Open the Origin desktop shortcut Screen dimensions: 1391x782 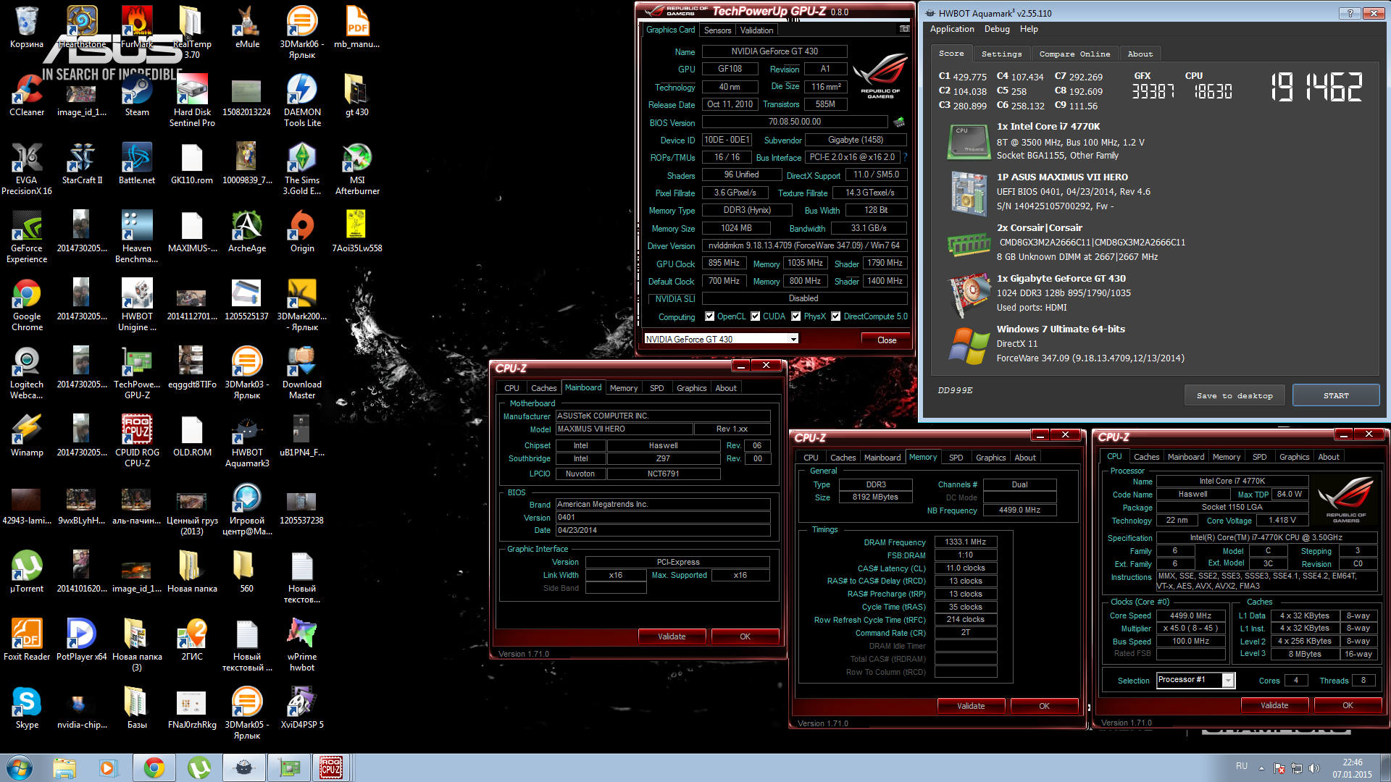pos(302,232)
